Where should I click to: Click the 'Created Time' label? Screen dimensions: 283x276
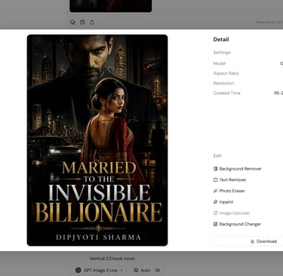(226, 93)
